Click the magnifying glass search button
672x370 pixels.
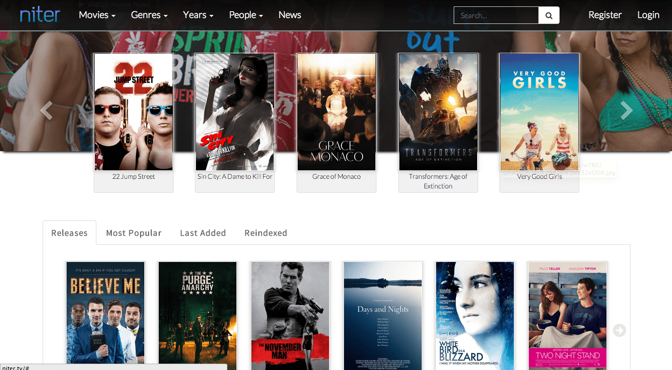[548, 15]
